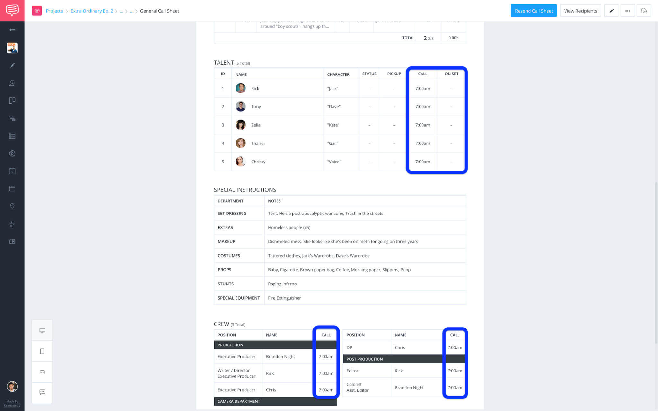Viewport: 658px width, 411px height.
Task: Open Extra Ordinary Ep. 2 from the breadcrumb
Action: tap(92, 11)
